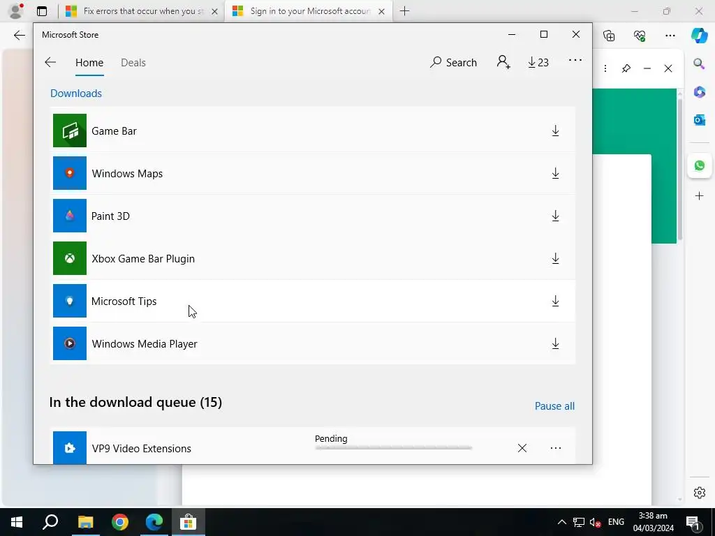Screen dimensions: 715x536
Task: Open the Store's See more ellipsis menu
Action: [x=575, y=60]
